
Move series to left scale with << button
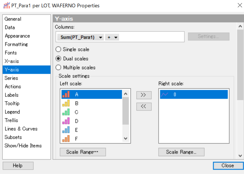click(144, 107)
